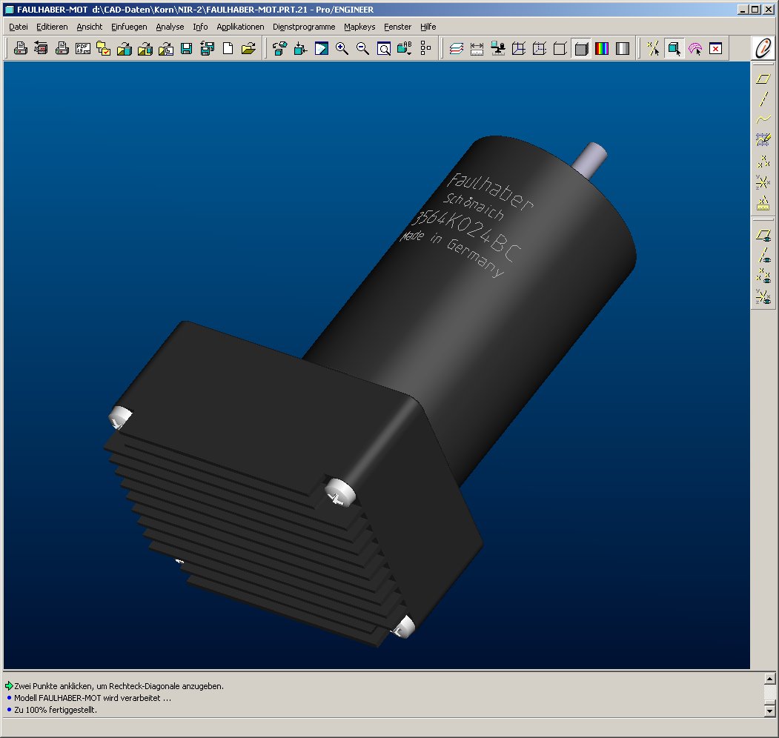The height and width of the screenshot is (738, 779).
Task: Open the Analyse menu
Action: 170,27
